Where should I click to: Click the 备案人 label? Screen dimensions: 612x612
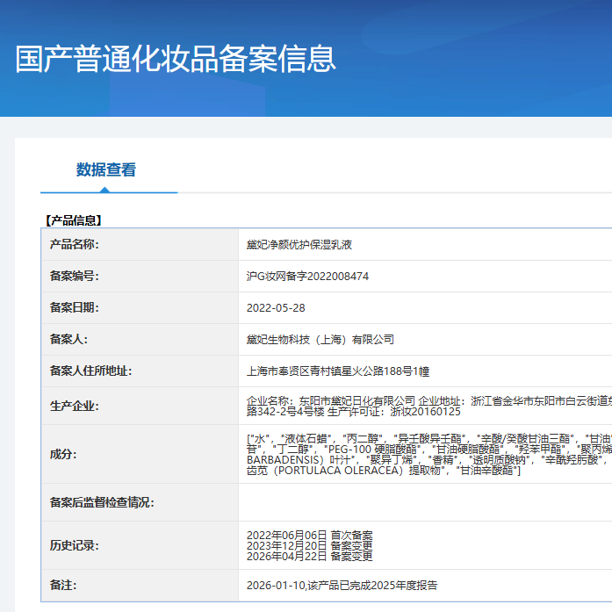pyautogui.click(x=68, y=339)
